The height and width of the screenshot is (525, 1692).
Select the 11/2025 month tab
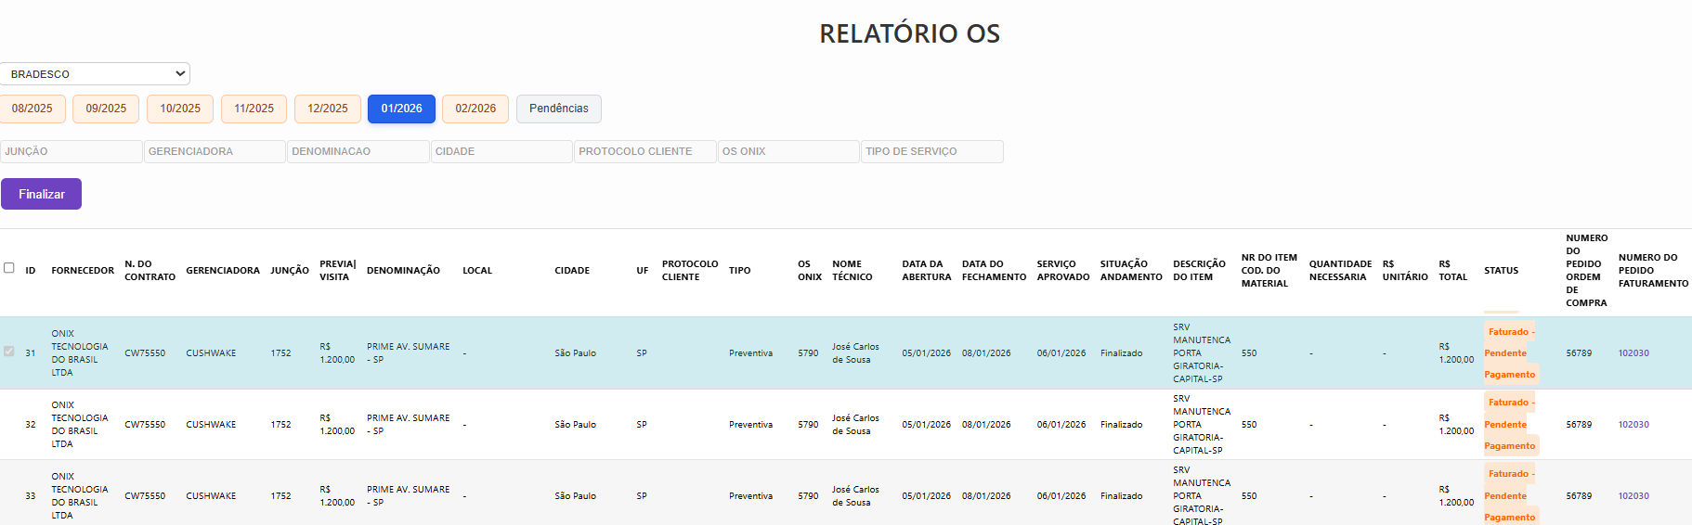click(254, 109)
